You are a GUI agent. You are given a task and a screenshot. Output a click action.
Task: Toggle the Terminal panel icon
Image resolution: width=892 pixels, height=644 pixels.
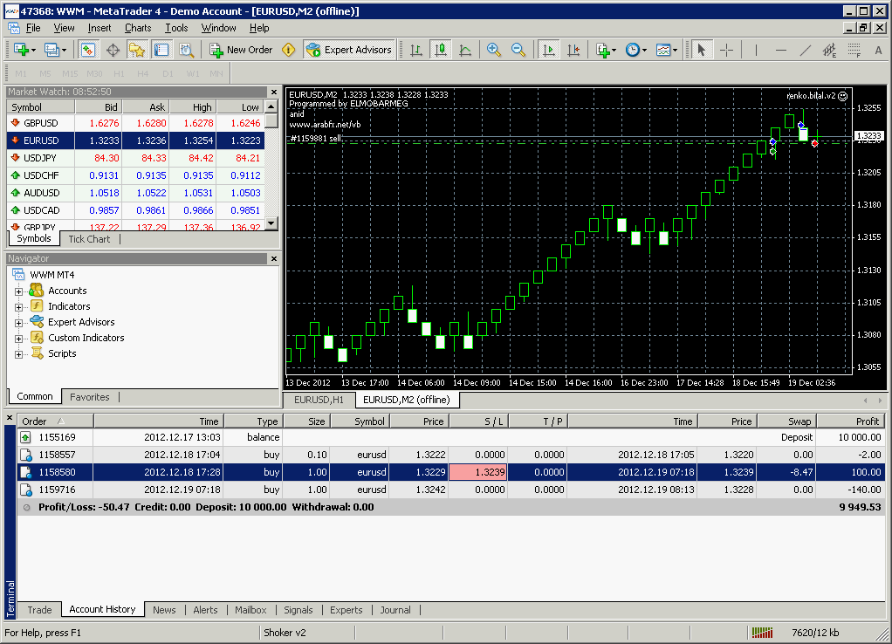161,50
